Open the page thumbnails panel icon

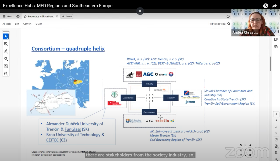[276, 47]
